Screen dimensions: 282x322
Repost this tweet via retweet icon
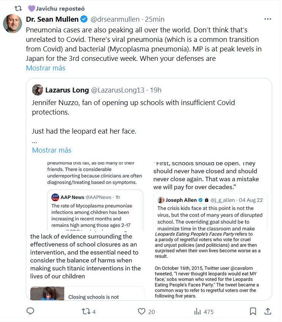click(x=86, y=311)
